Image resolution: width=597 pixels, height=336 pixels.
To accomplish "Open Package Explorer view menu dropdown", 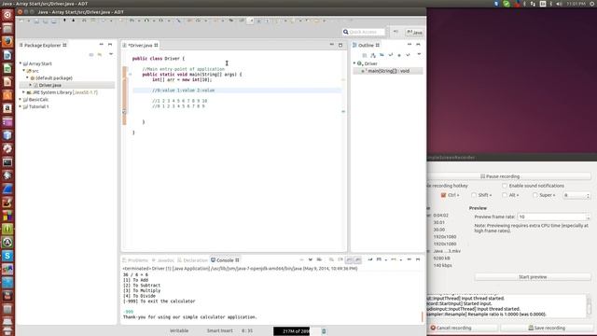I will pyautogui.click(x=111, y=55).
